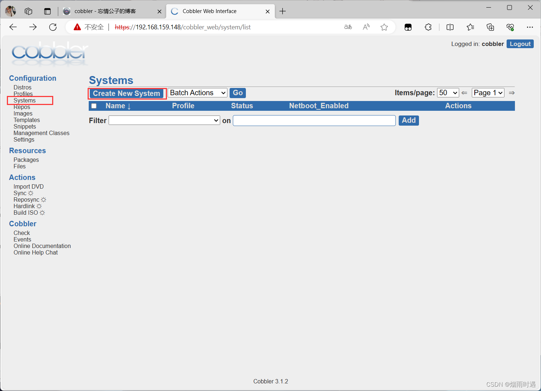Open Packages under Resources

click(x=26, y=160)
